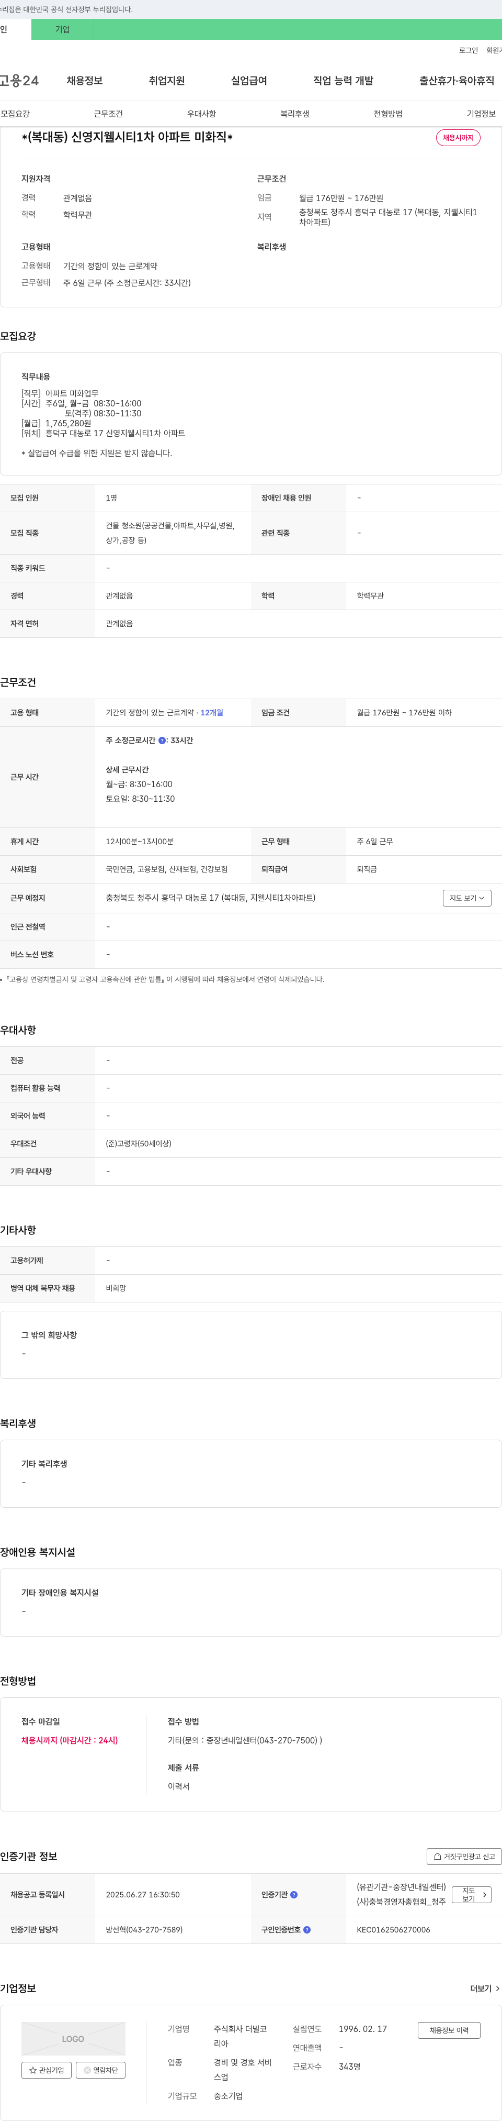The width and height of the screenshot is (502, 2121).
Task: Jump to 전형방법 section tab
Action: pyautogui.click(x=388, y=114)
